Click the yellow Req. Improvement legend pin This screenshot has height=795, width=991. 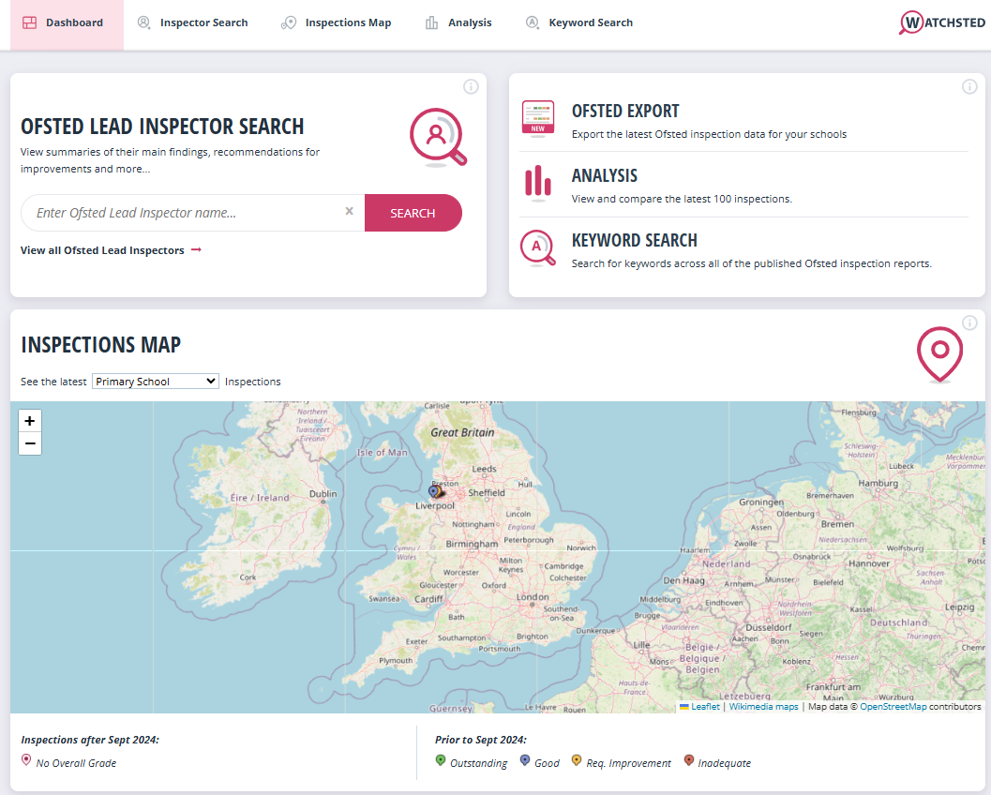tap(577, 760)
